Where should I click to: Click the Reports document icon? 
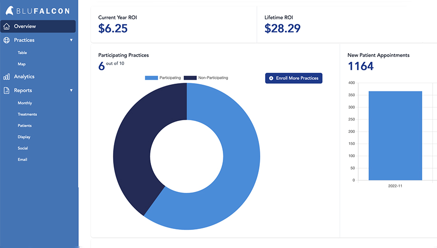(x=7, y=90)
